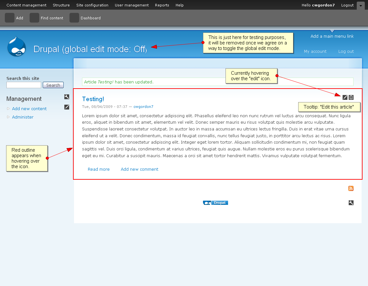Viewport: 368px width, 286px height.
Task: Click the Add shortcut label
Action: pos(20,18)
